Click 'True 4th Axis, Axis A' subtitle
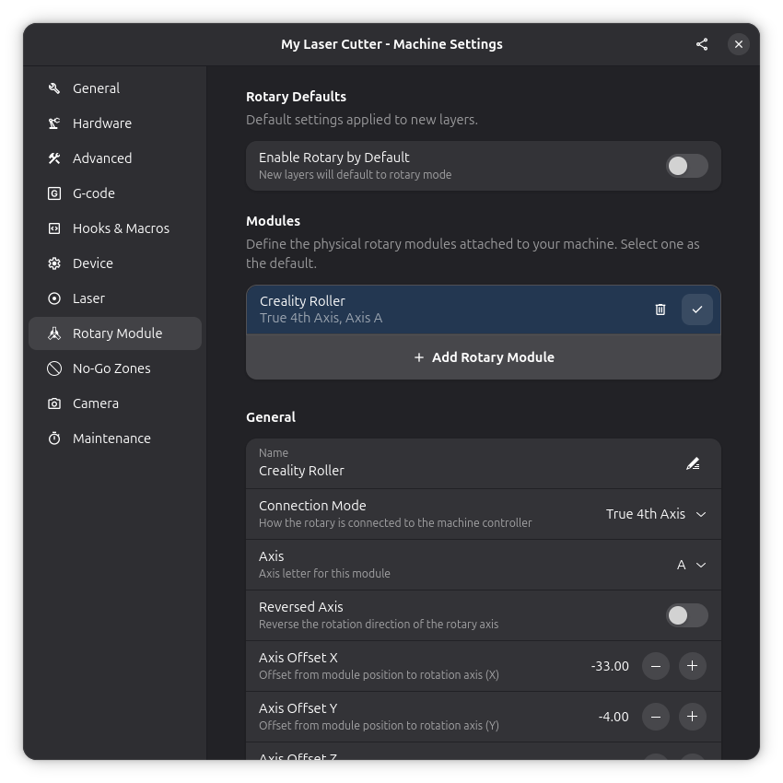This screenshot has height=783, width=783. (x=321, y=318)
